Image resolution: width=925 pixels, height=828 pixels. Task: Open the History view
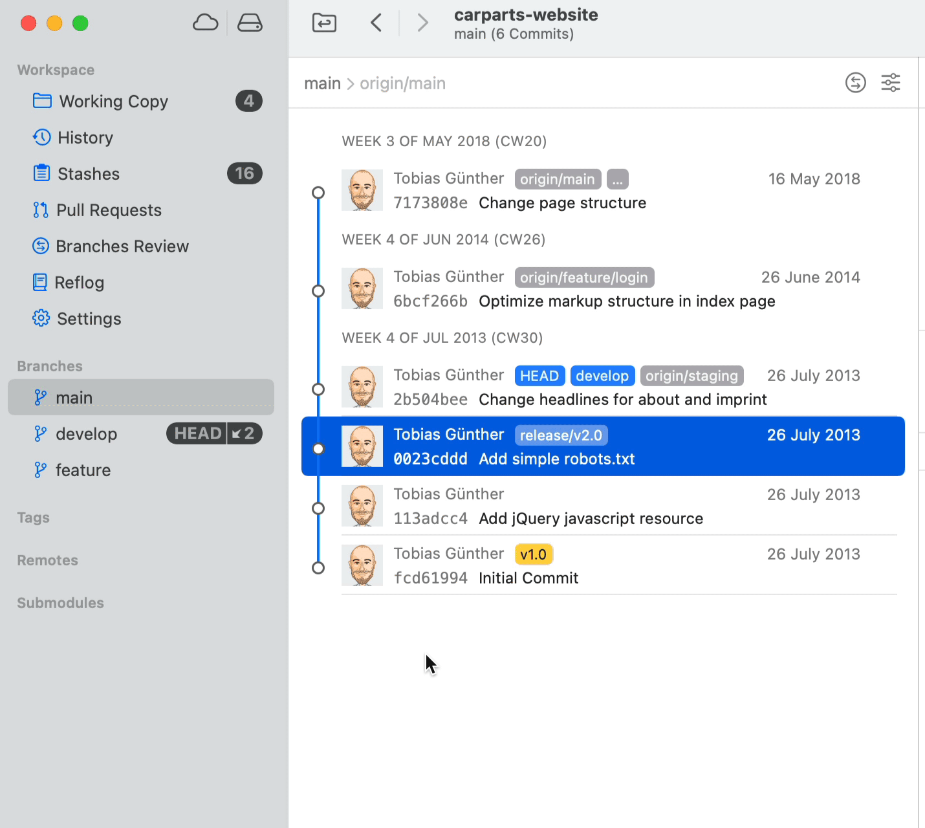pyautogui.click(x=85, y=138)
